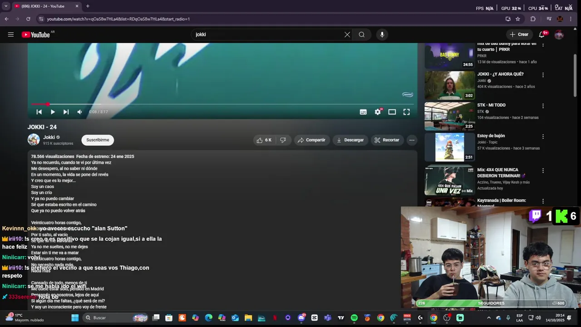Open options for Kaytranada Boiler Room

[x=543, y=201]
